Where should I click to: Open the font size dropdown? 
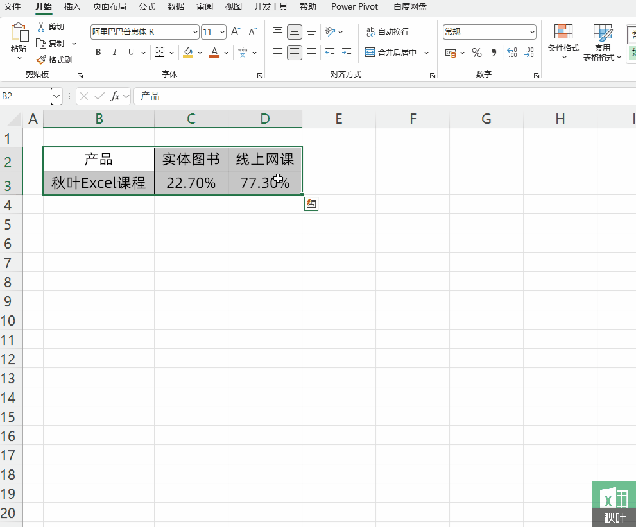coord(221,31)
